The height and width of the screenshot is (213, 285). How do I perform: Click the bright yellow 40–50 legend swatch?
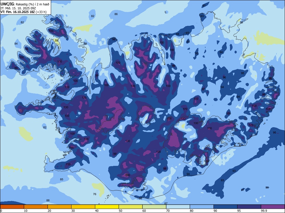point(107,207)
